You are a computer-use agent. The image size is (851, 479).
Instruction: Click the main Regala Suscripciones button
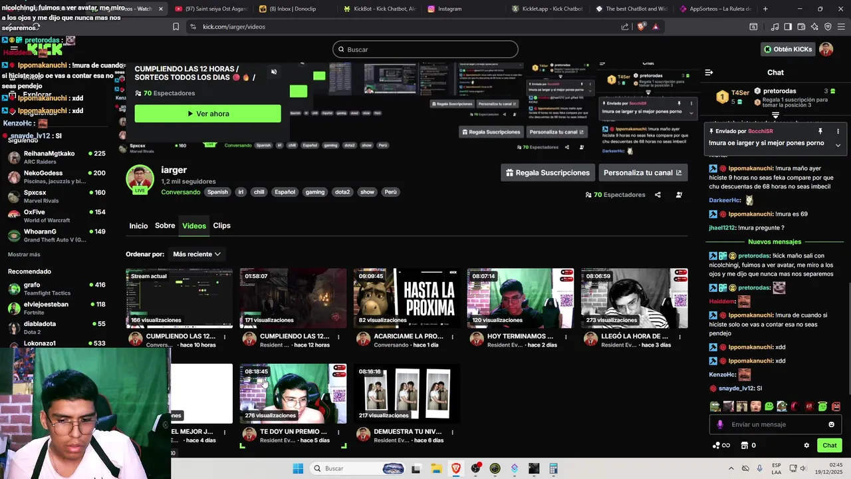coord(548,173)
